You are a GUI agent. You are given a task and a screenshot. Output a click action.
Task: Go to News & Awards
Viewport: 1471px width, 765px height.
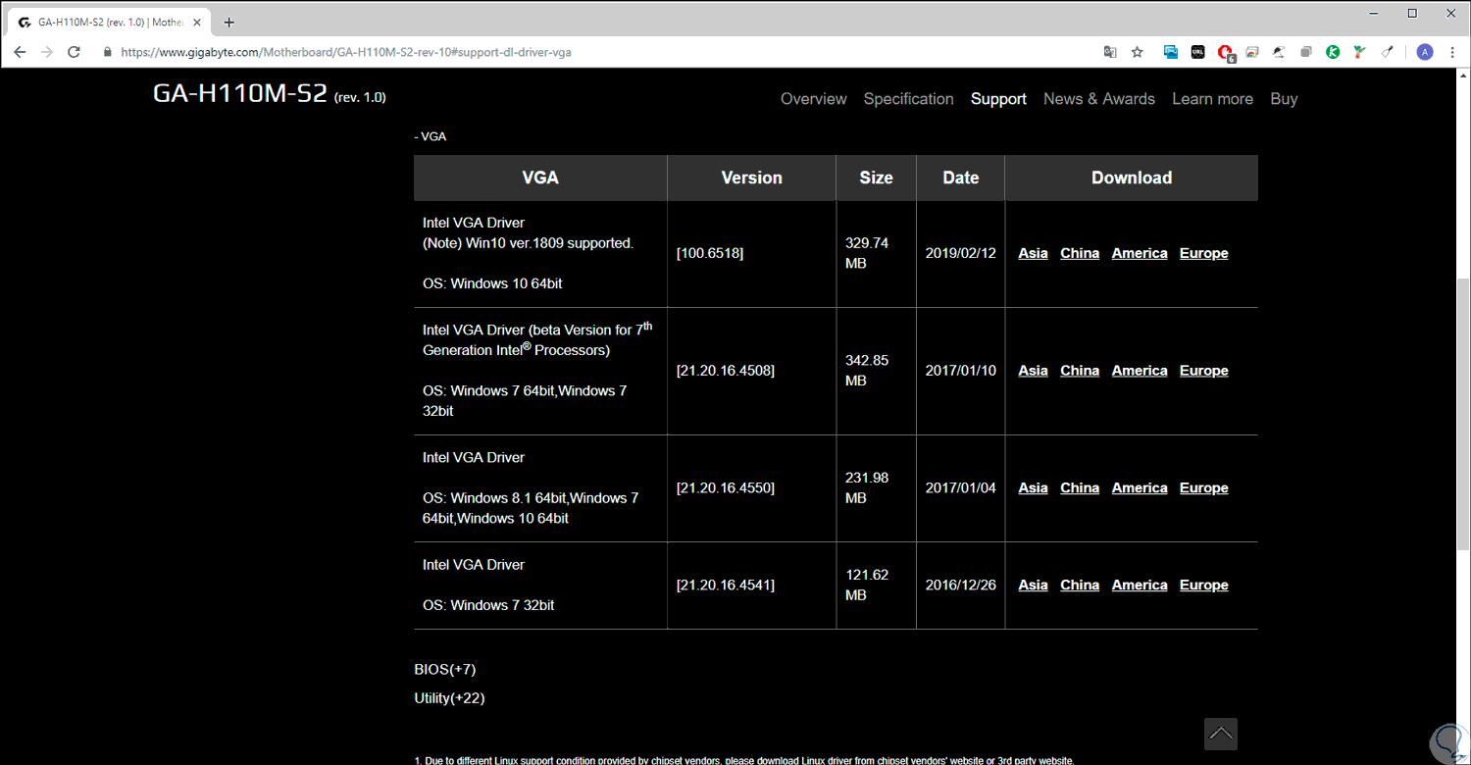point(1099,99)
